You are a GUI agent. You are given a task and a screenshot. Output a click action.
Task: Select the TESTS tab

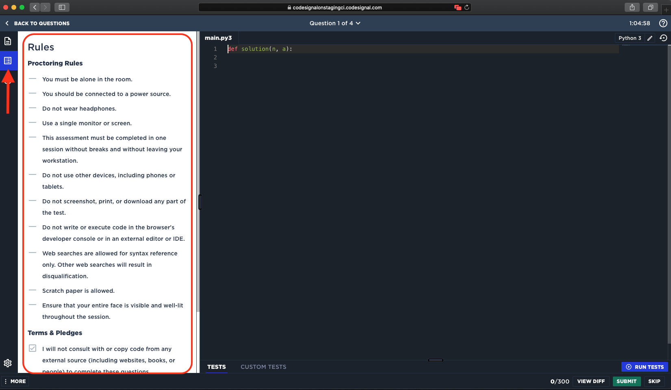point(216,367)
